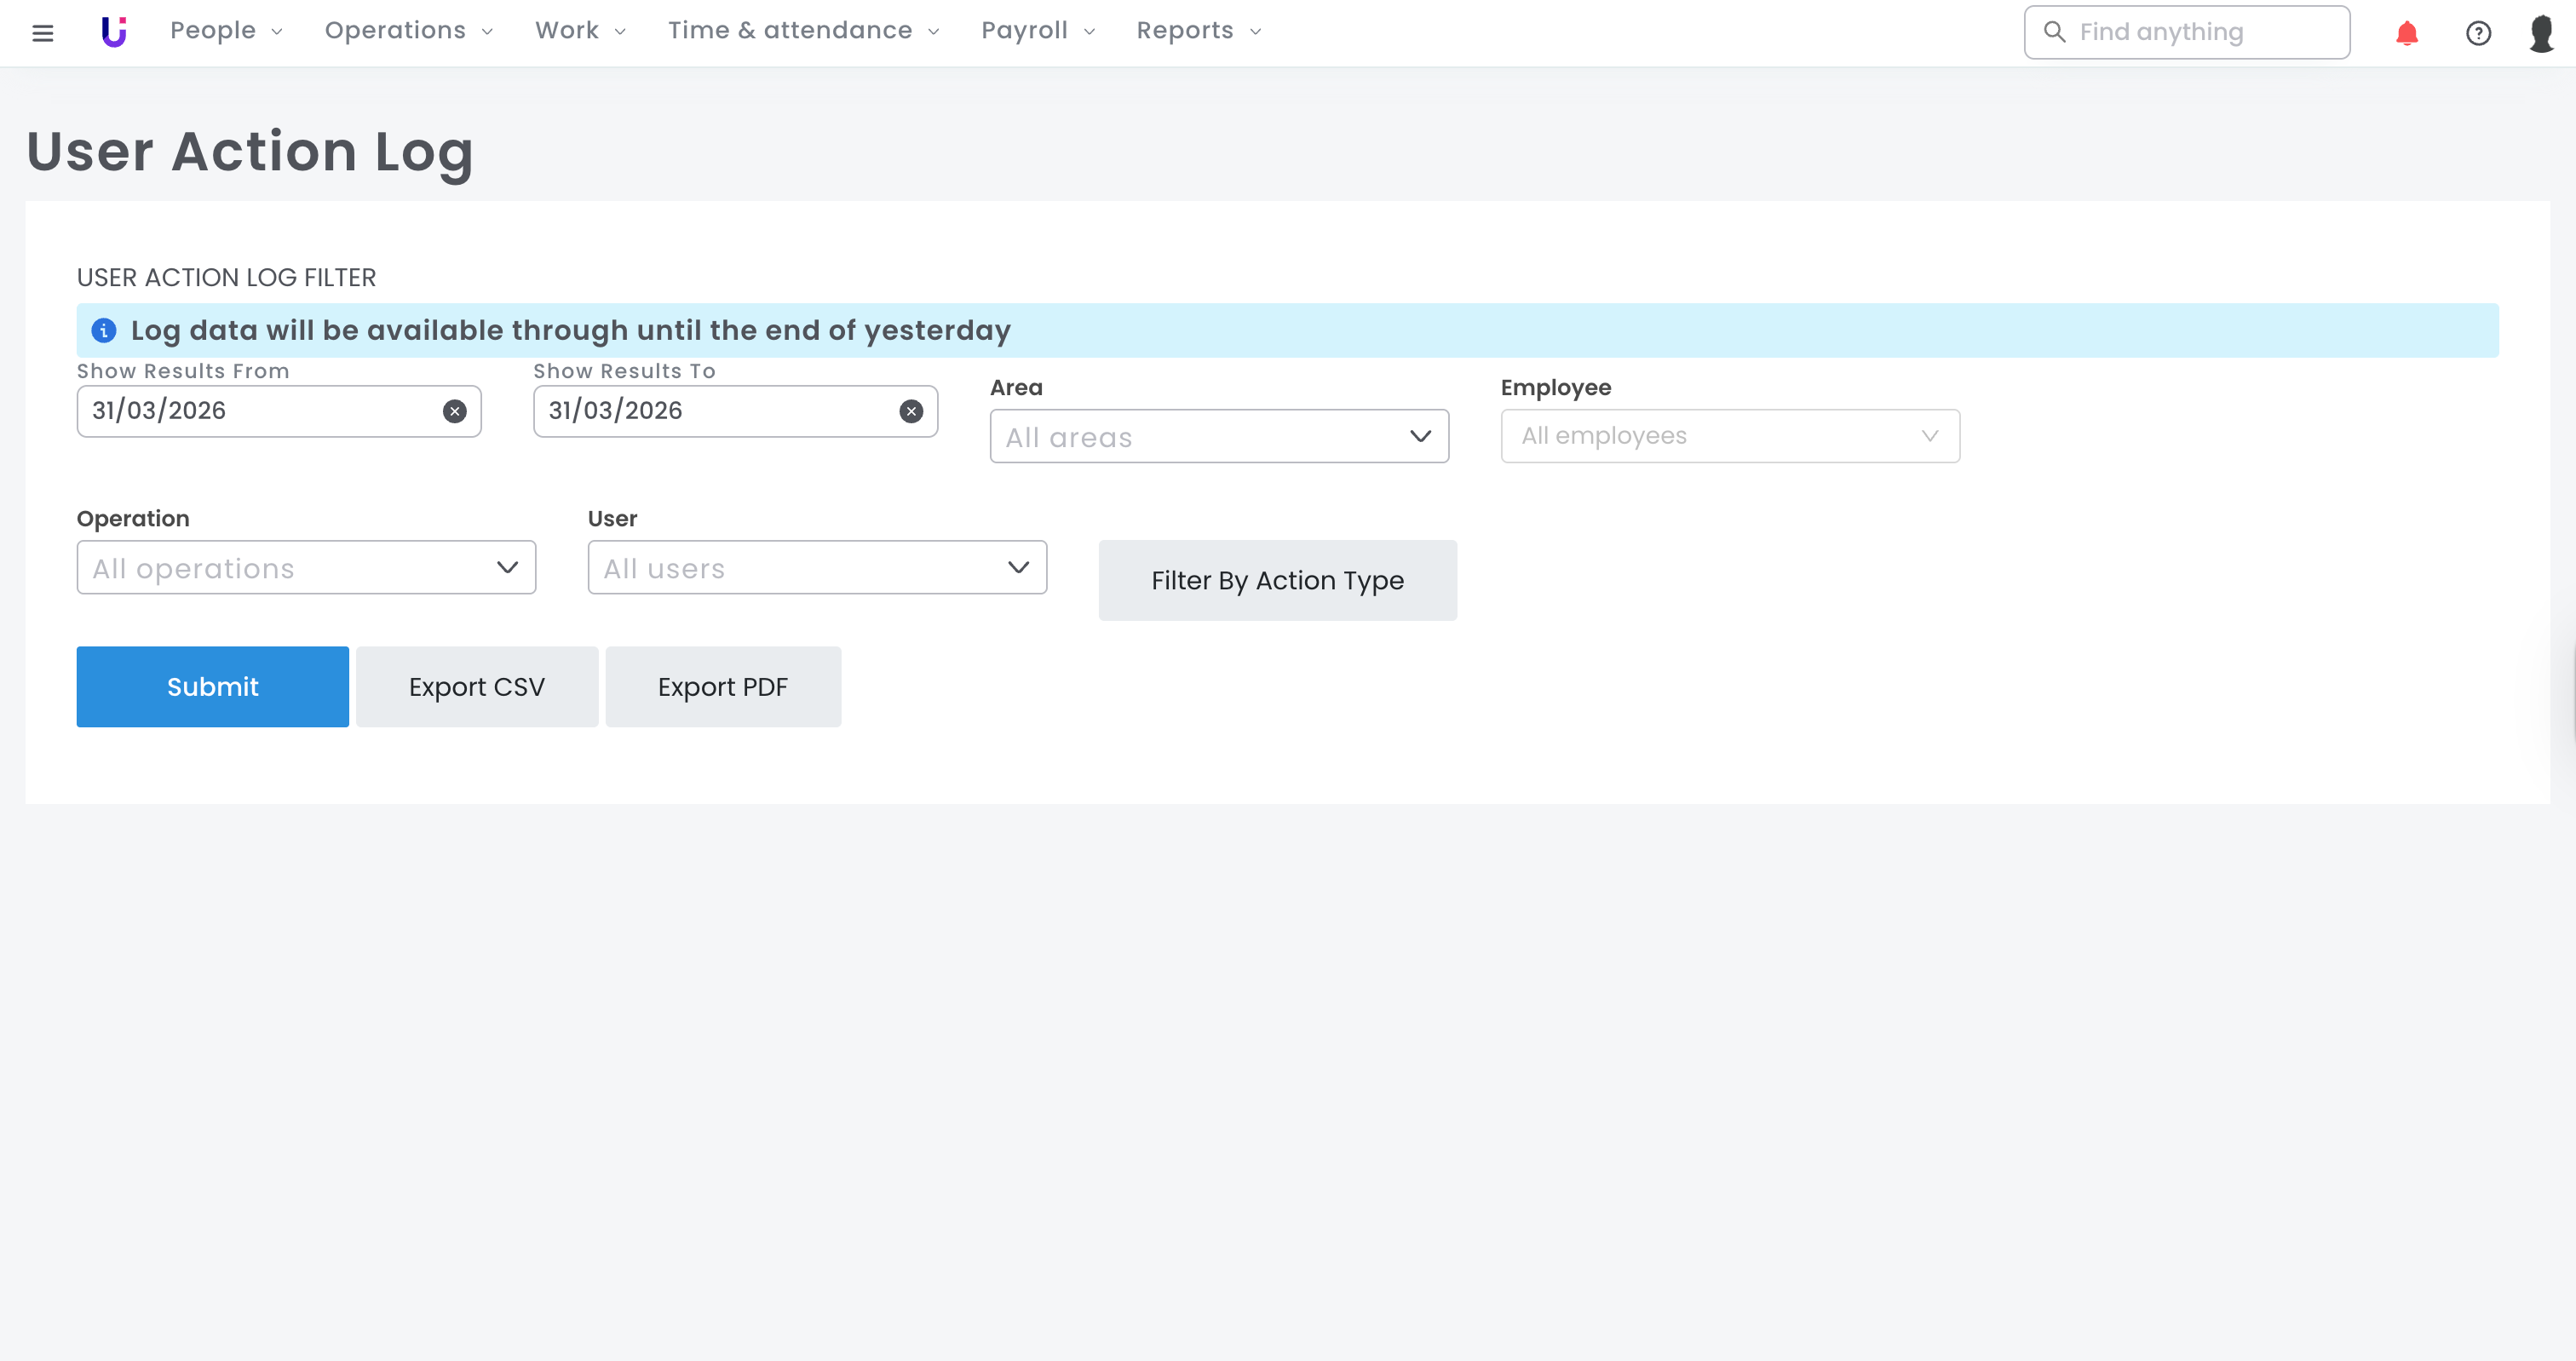Image resolution: width=2576 pixels, height=1361 pixels.
Task: Open the user profile avatar
Action: click(x=2541, y=33)
